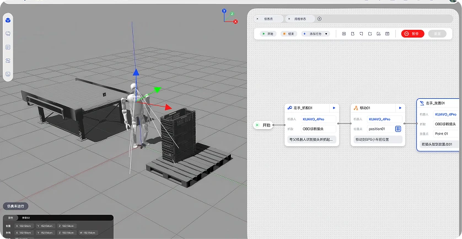Run the 左手_抓取01 node play arrow
Image resolution: width=462 pixels, height=239 pixels.
tap(334, 108)
